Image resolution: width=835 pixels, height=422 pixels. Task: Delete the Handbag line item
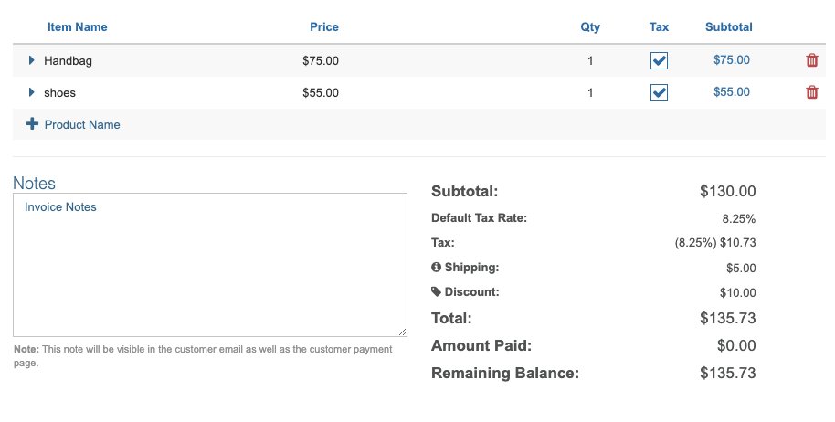click(812, 60)
